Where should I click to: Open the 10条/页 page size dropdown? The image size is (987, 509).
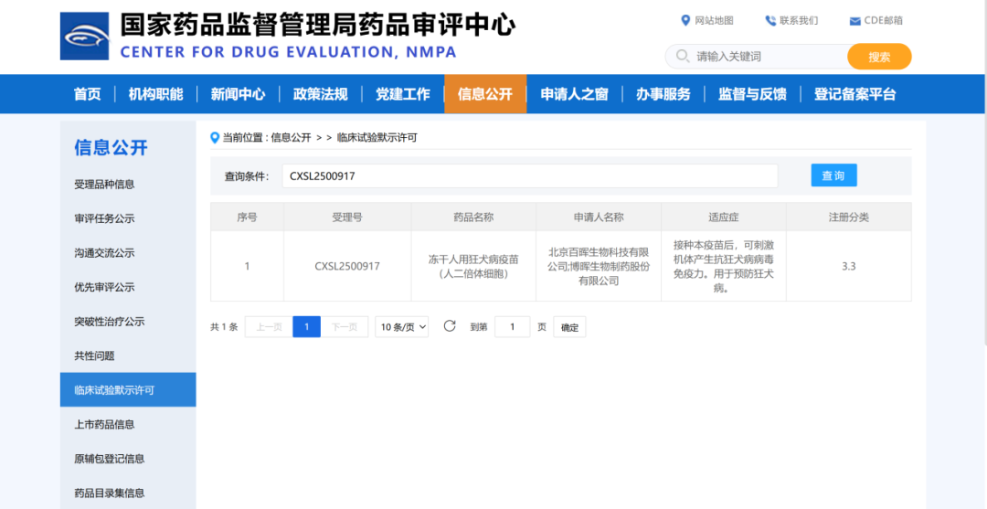(x=402, y=327)
